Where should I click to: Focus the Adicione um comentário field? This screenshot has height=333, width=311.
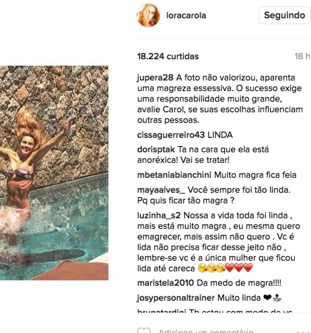(x=206, y=331)
